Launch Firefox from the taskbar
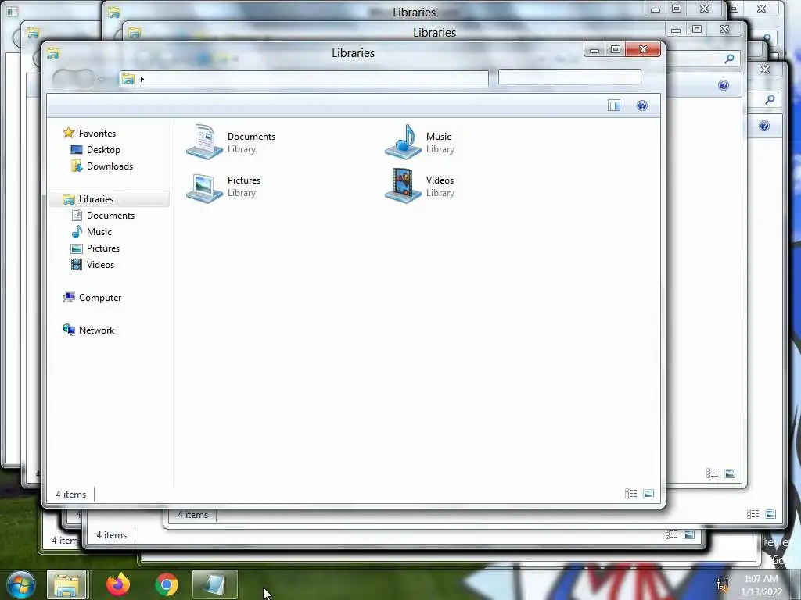 pyautogui.click(x=118, y=584)
